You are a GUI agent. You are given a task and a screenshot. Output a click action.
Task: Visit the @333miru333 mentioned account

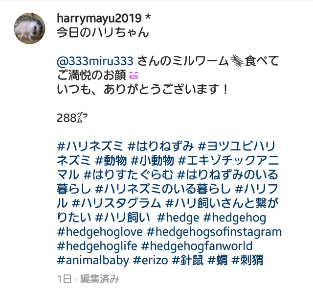coord(95,61)
